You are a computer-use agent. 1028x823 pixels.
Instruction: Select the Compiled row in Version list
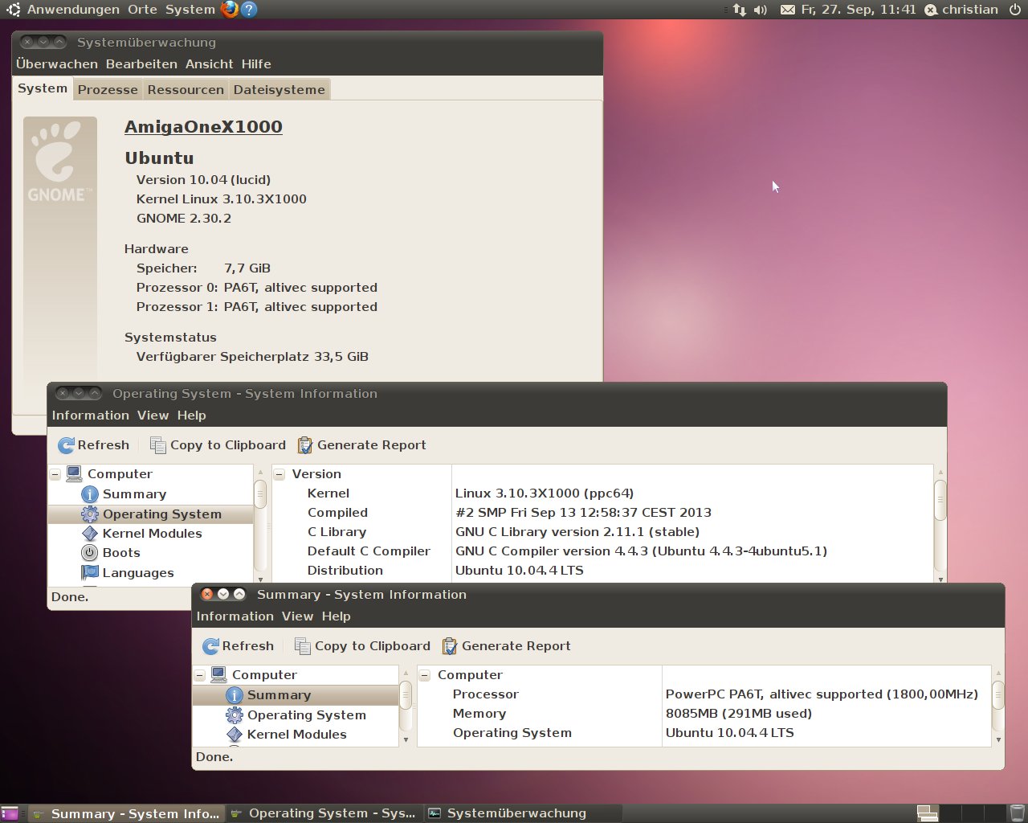pos(603,513)
